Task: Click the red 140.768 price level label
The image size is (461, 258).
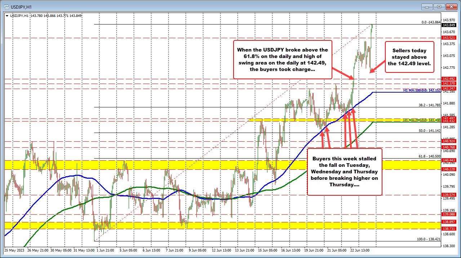Action: click(448, 147)
